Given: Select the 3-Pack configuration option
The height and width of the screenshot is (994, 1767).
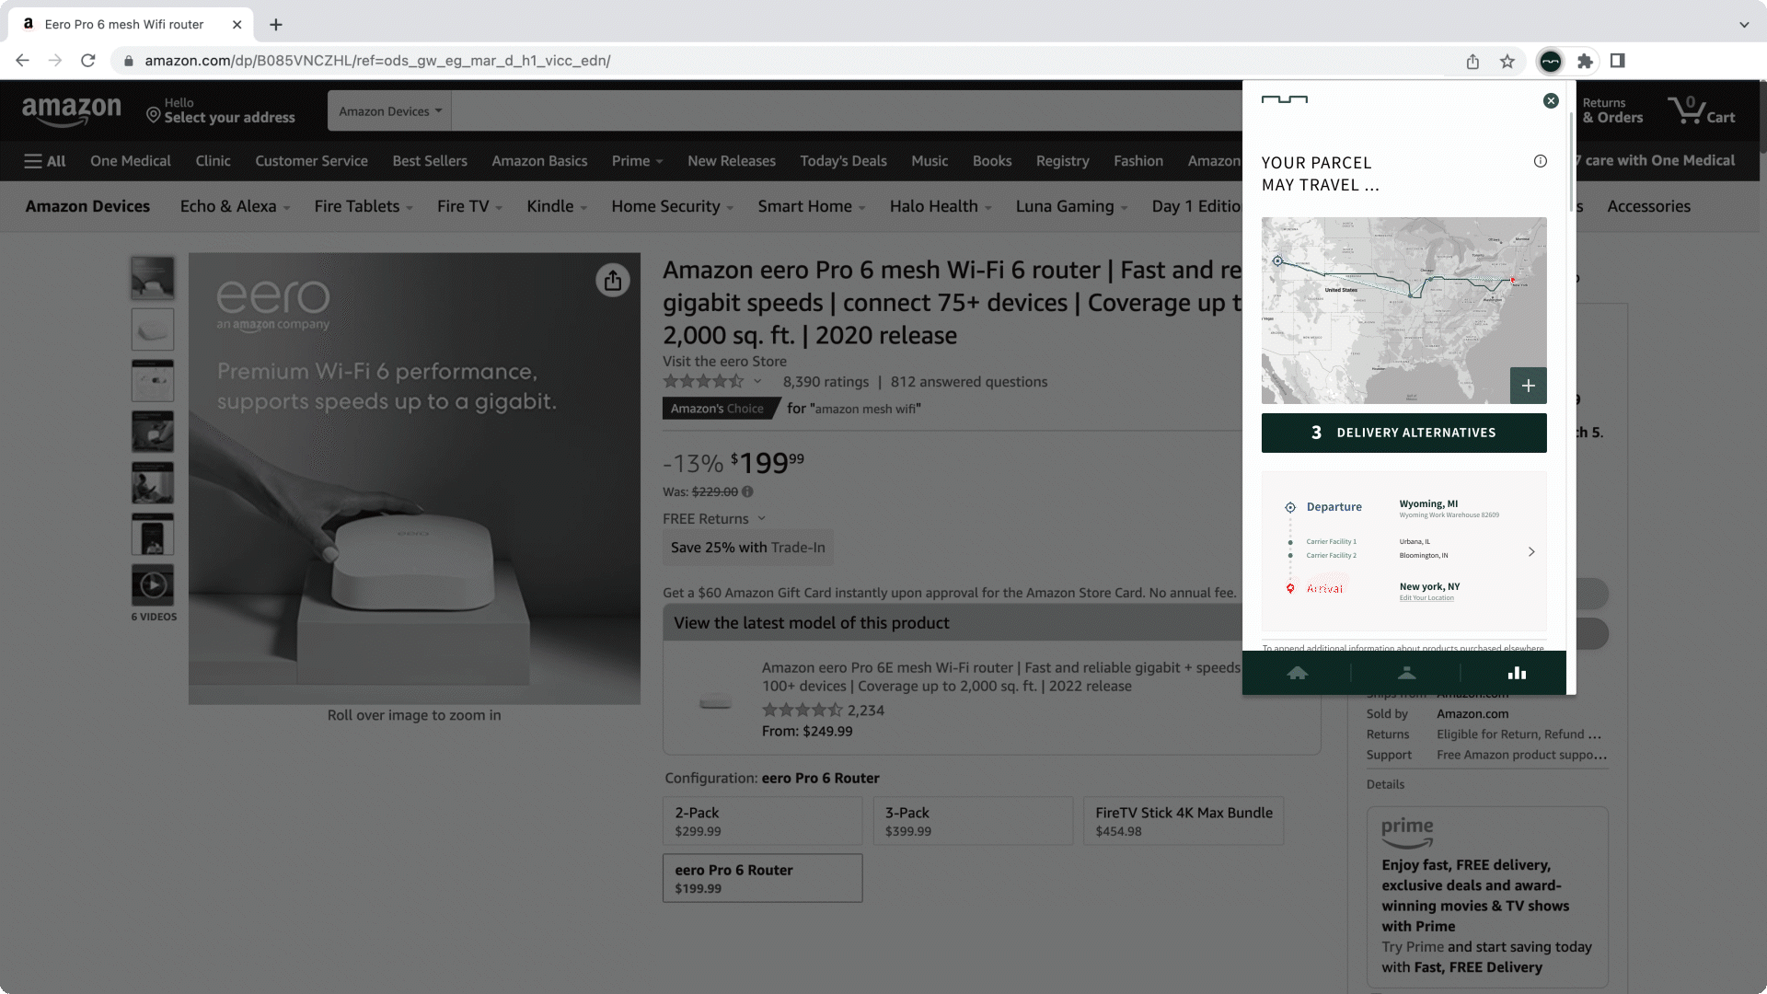Looking at the screenshot, I should click(x=973, y=821).
